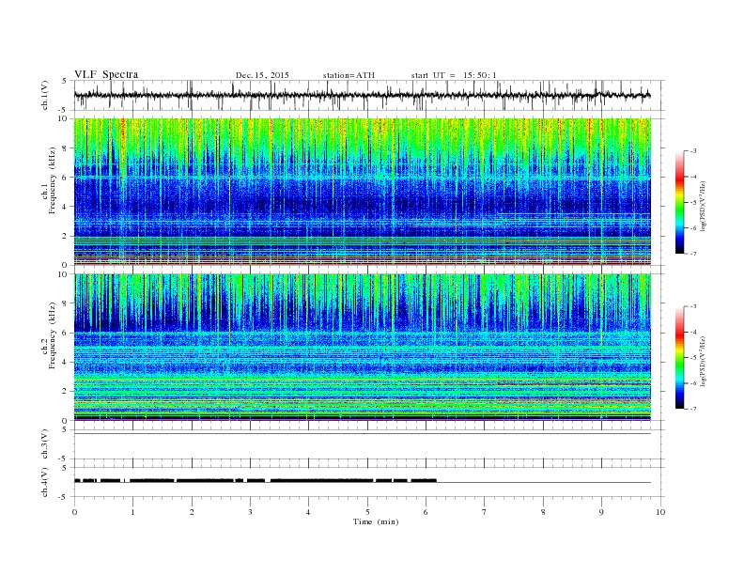Click the "8" kHz tick on ch.1 spectrogram axis

point(65,148)
